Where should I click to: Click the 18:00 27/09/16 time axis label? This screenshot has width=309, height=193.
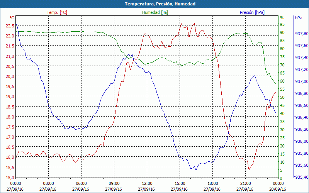212,187
